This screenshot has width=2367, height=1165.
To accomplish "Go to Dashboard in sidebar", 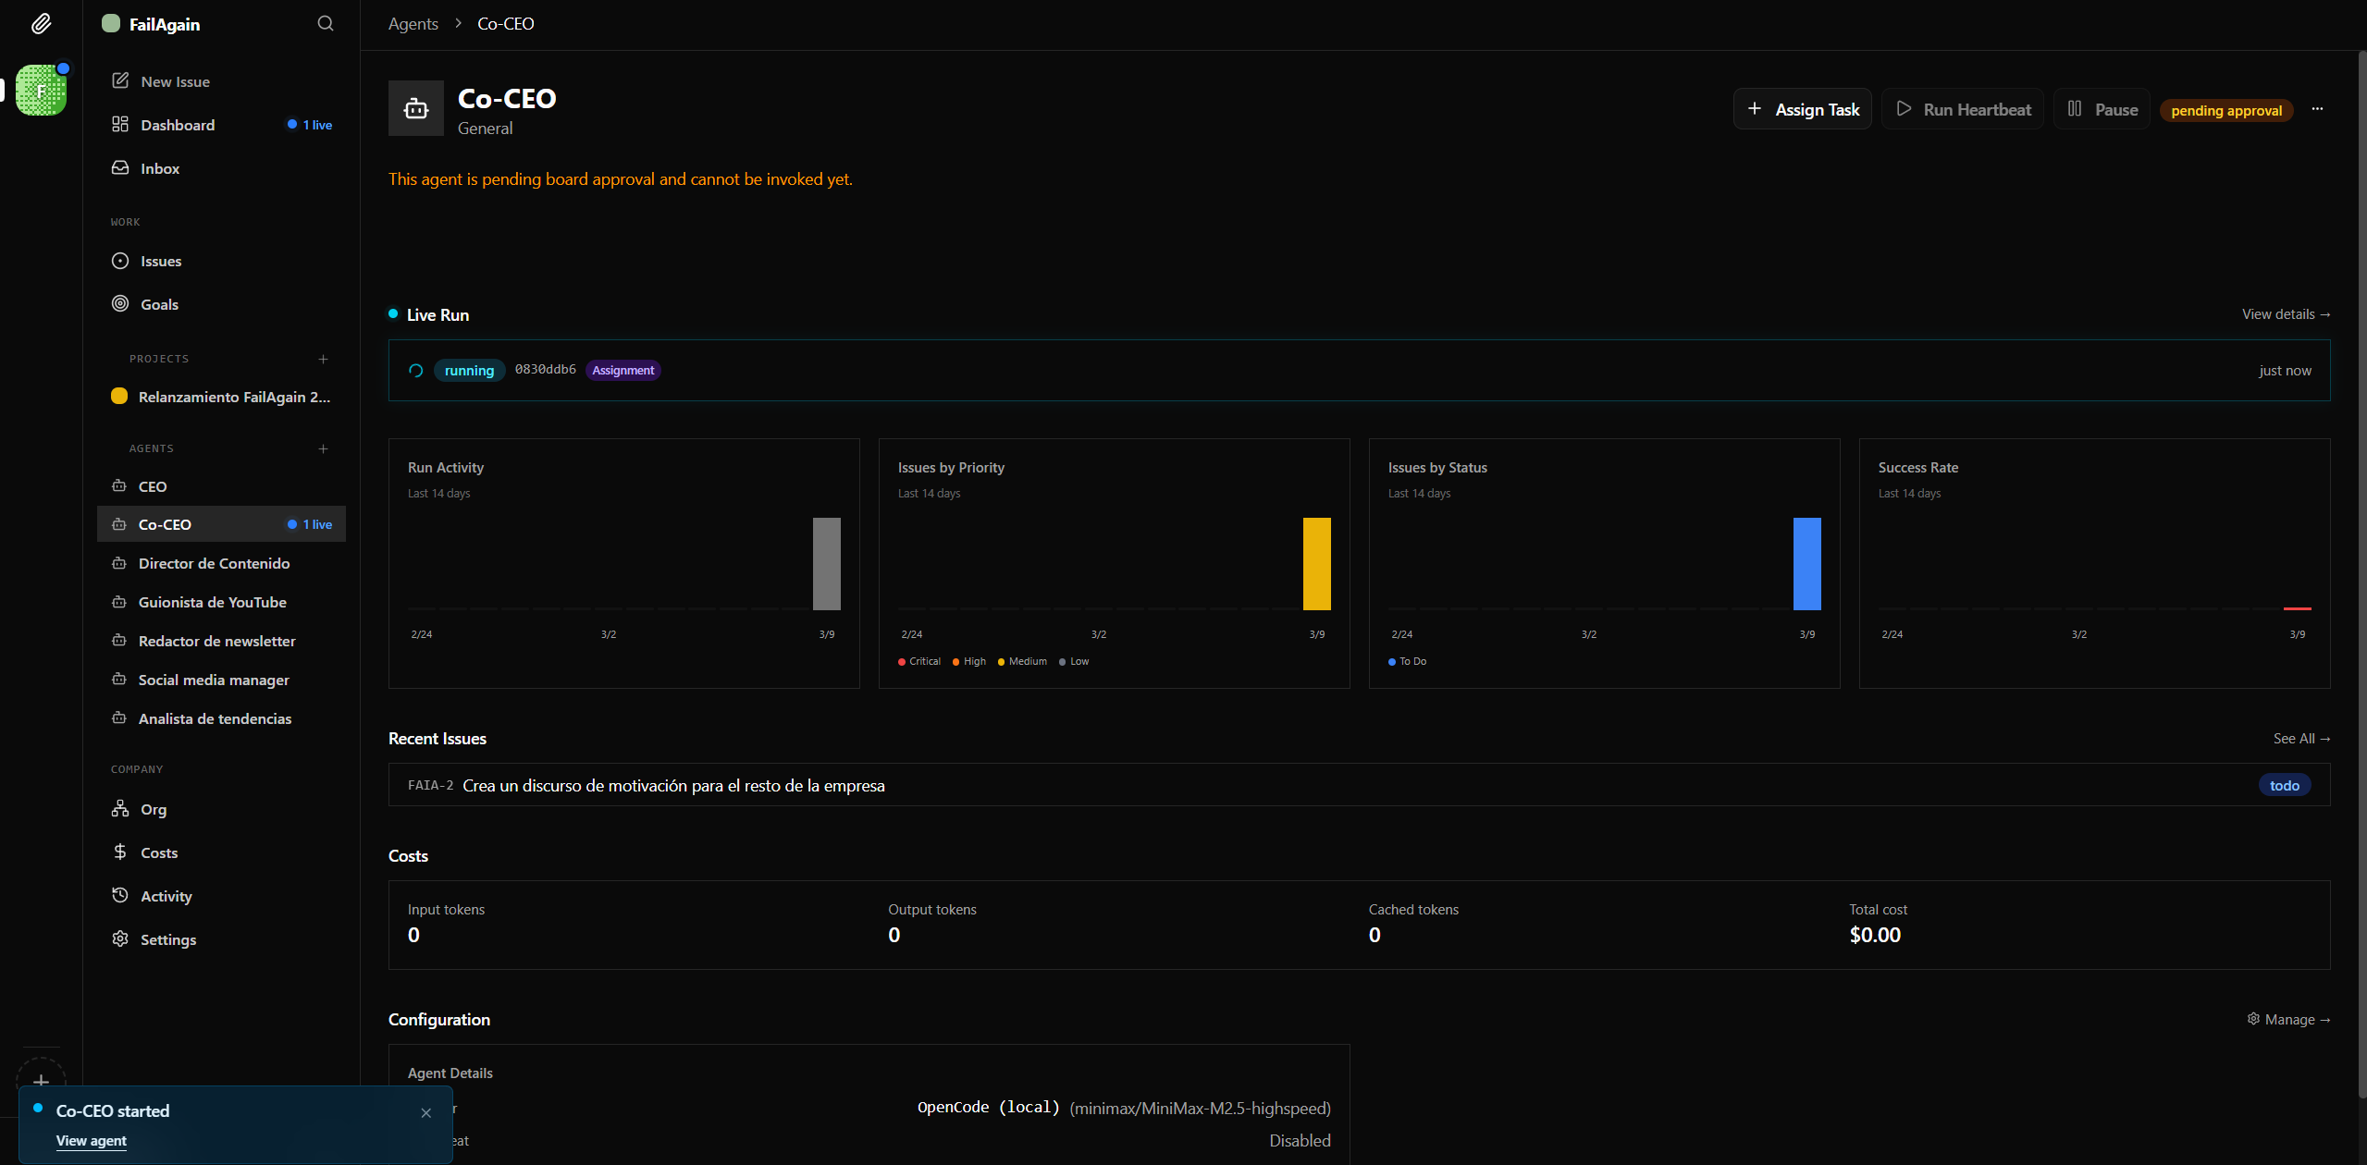I will coord(177,125).
